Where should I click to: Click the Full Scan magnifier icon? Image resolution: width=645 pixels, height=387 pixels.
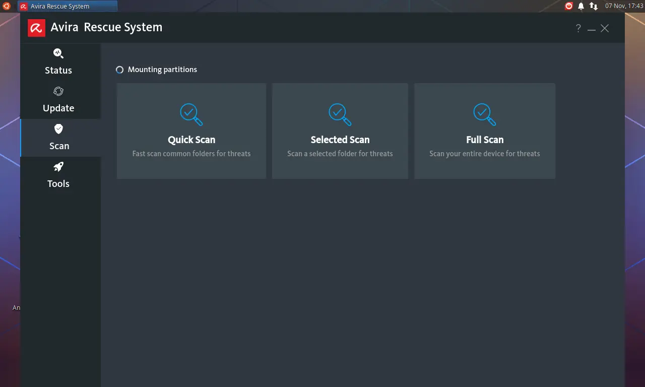tap(485, 114)
